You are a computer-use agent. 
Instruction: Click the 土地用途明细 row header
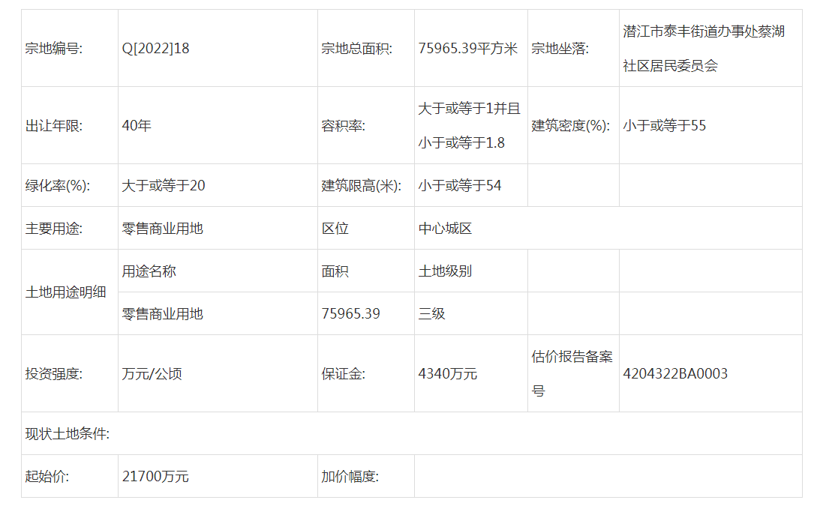click(66, 292)
